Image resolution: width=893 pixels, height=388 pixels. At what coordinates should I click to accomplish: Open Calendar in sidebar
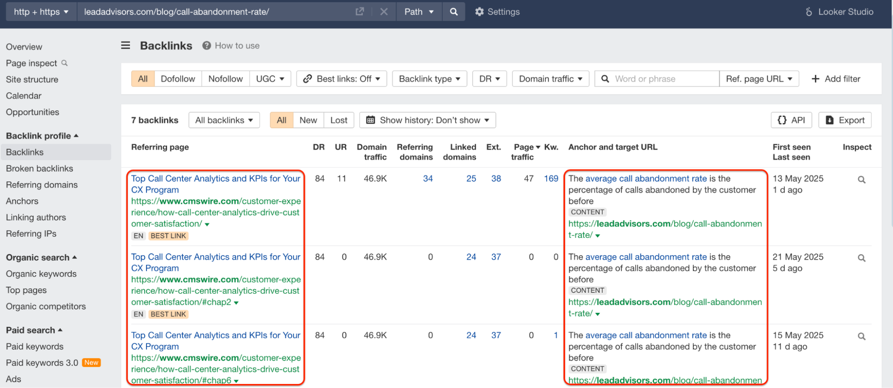(x=24, y=96)
